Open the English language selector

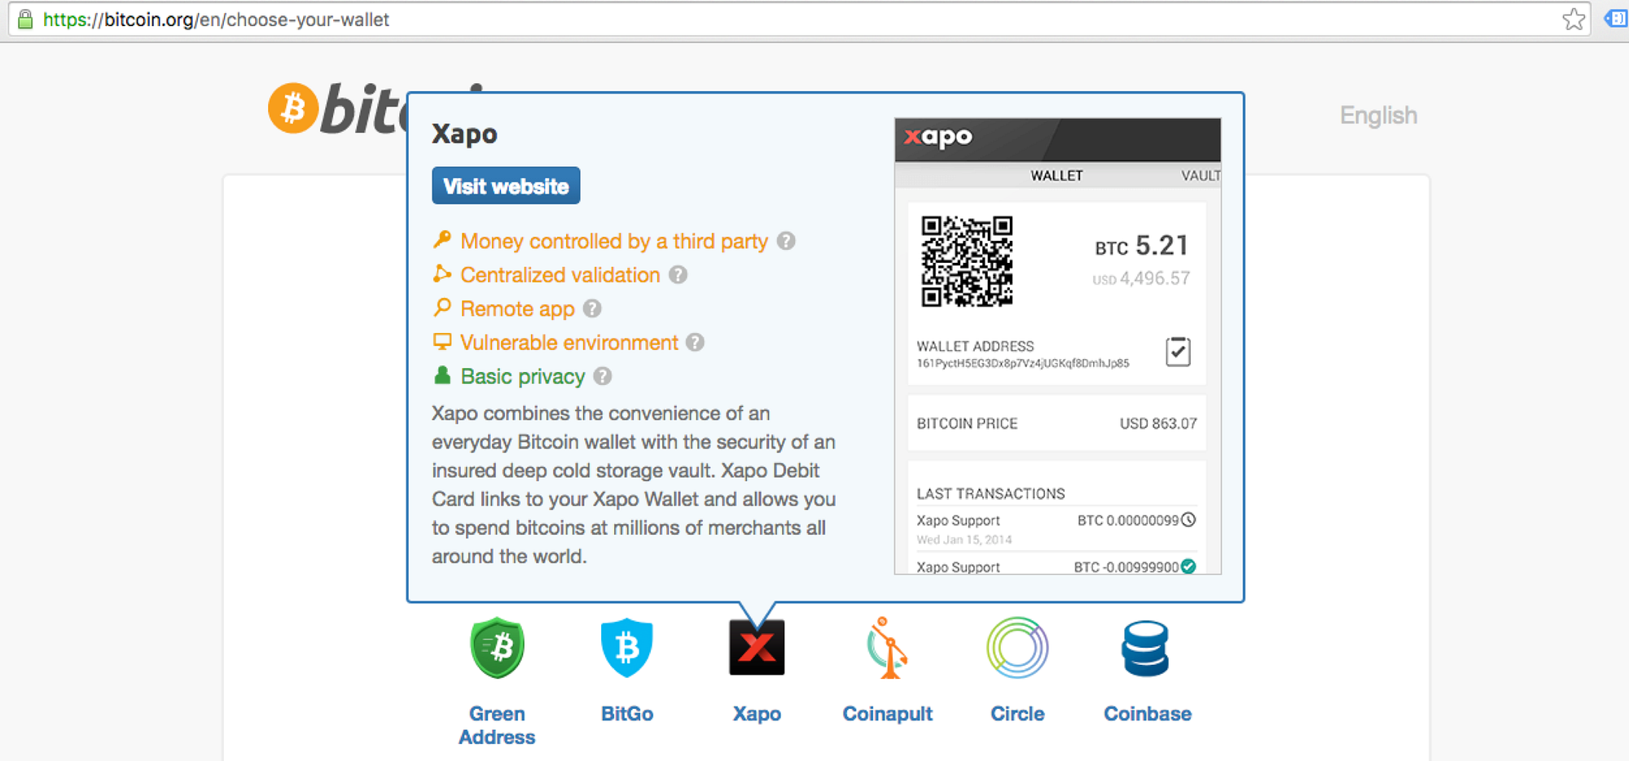(x=1379, y=116)
